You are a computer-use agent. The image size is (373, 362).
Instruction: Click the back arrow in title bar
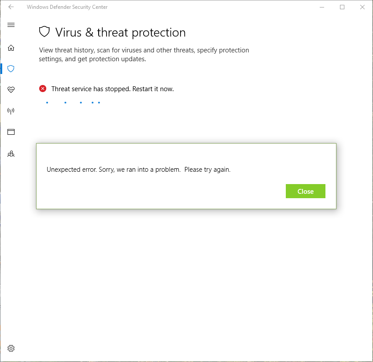coord(11,7)
